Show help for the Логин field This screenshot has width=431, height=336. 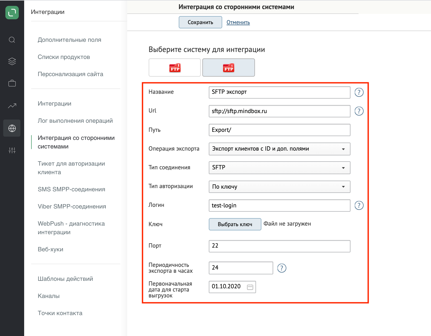click(x=359, y=206)
